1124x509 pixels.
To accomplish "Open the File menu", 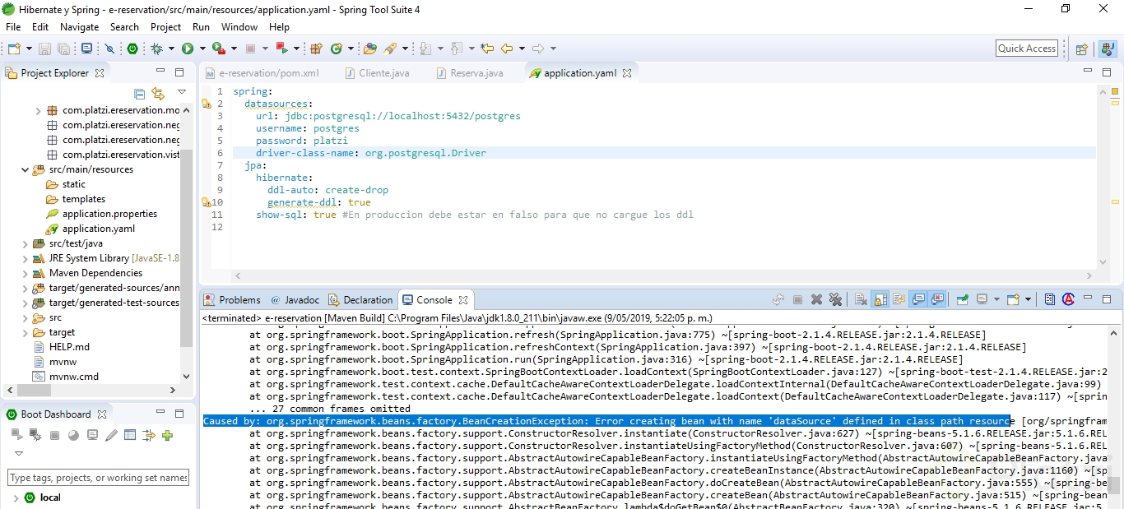I will click(13, 27).
